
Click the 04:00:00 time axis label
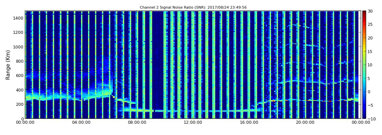[x=81, y=123]
